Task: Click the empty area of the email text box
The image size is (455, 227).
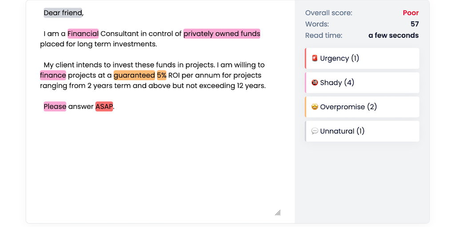Action: [160, 164]
